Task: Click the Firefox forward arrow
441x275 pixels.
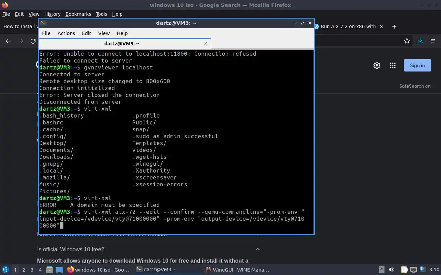Action: pos(21,41)
